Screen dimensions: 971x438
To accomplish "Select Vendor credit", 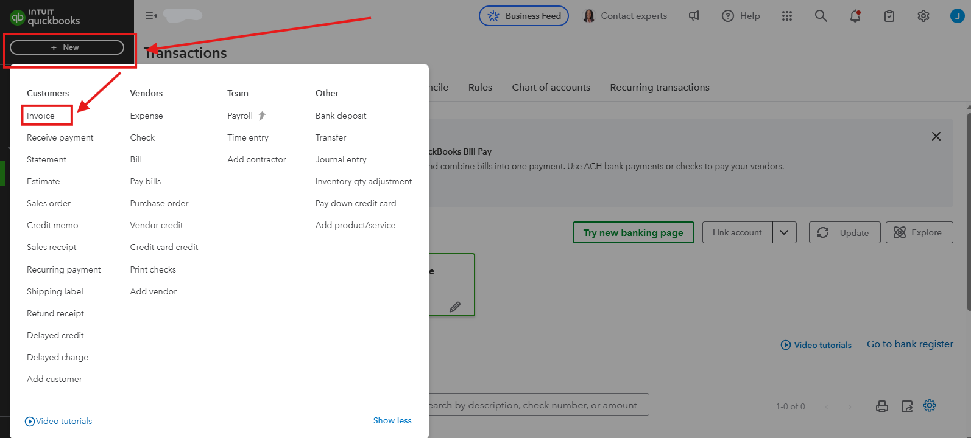I will (x=157, y=225).
